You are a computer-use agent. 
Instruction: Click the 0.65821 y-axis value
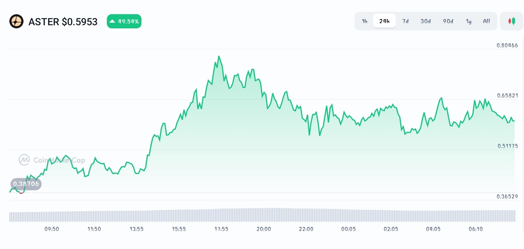click(507, 95)
